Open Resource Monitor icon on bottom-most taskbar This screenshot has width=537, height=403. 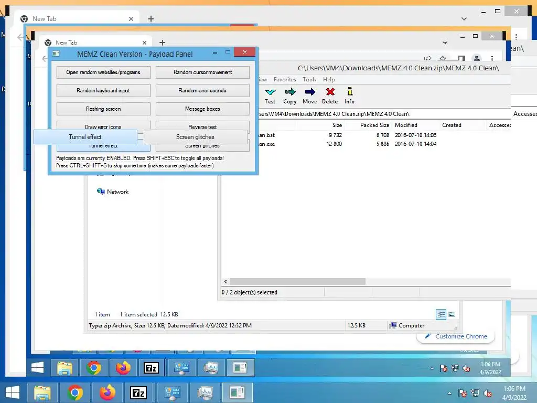click(205, 393)
